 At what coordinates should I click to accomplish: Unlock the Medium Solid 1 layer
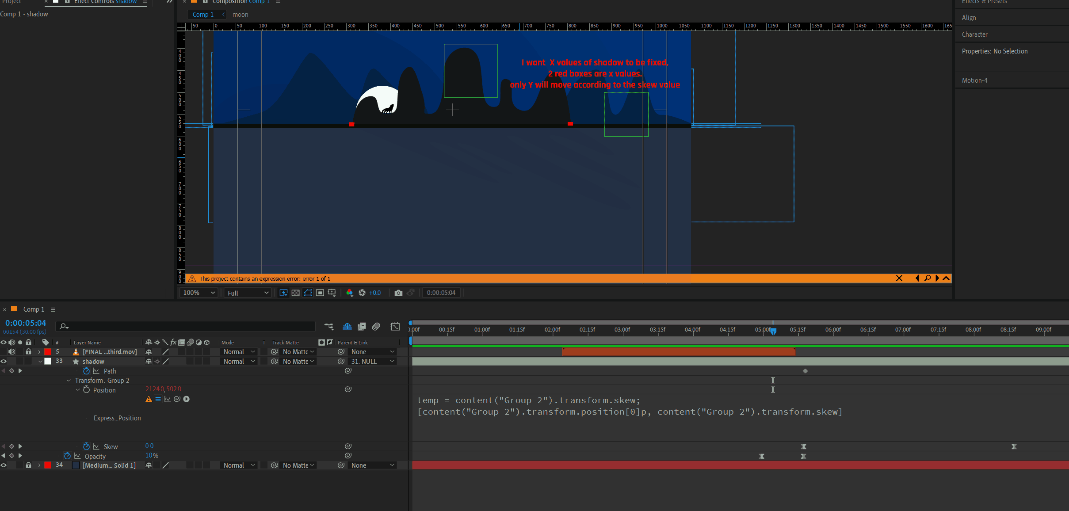pos(28,465)
